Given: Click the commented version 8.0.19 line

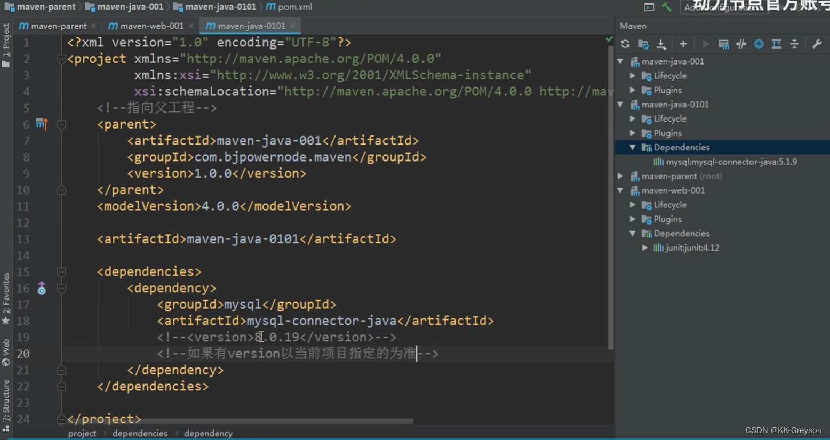Looking at the screenshot, I should (x=276, y=337).
